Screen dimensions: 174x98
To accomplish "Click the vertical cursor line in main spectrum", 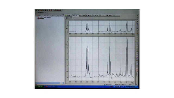I will [98, 59].
